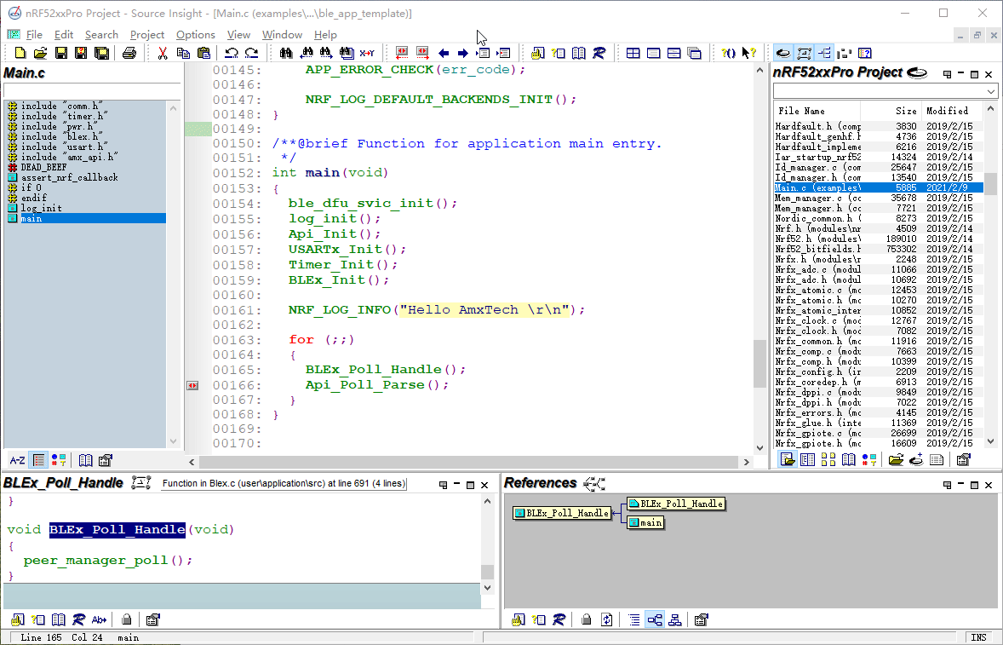1003x645 pixels.
Task: Toggle lock icon in References panel toolbar
Action: click(586, 619)
